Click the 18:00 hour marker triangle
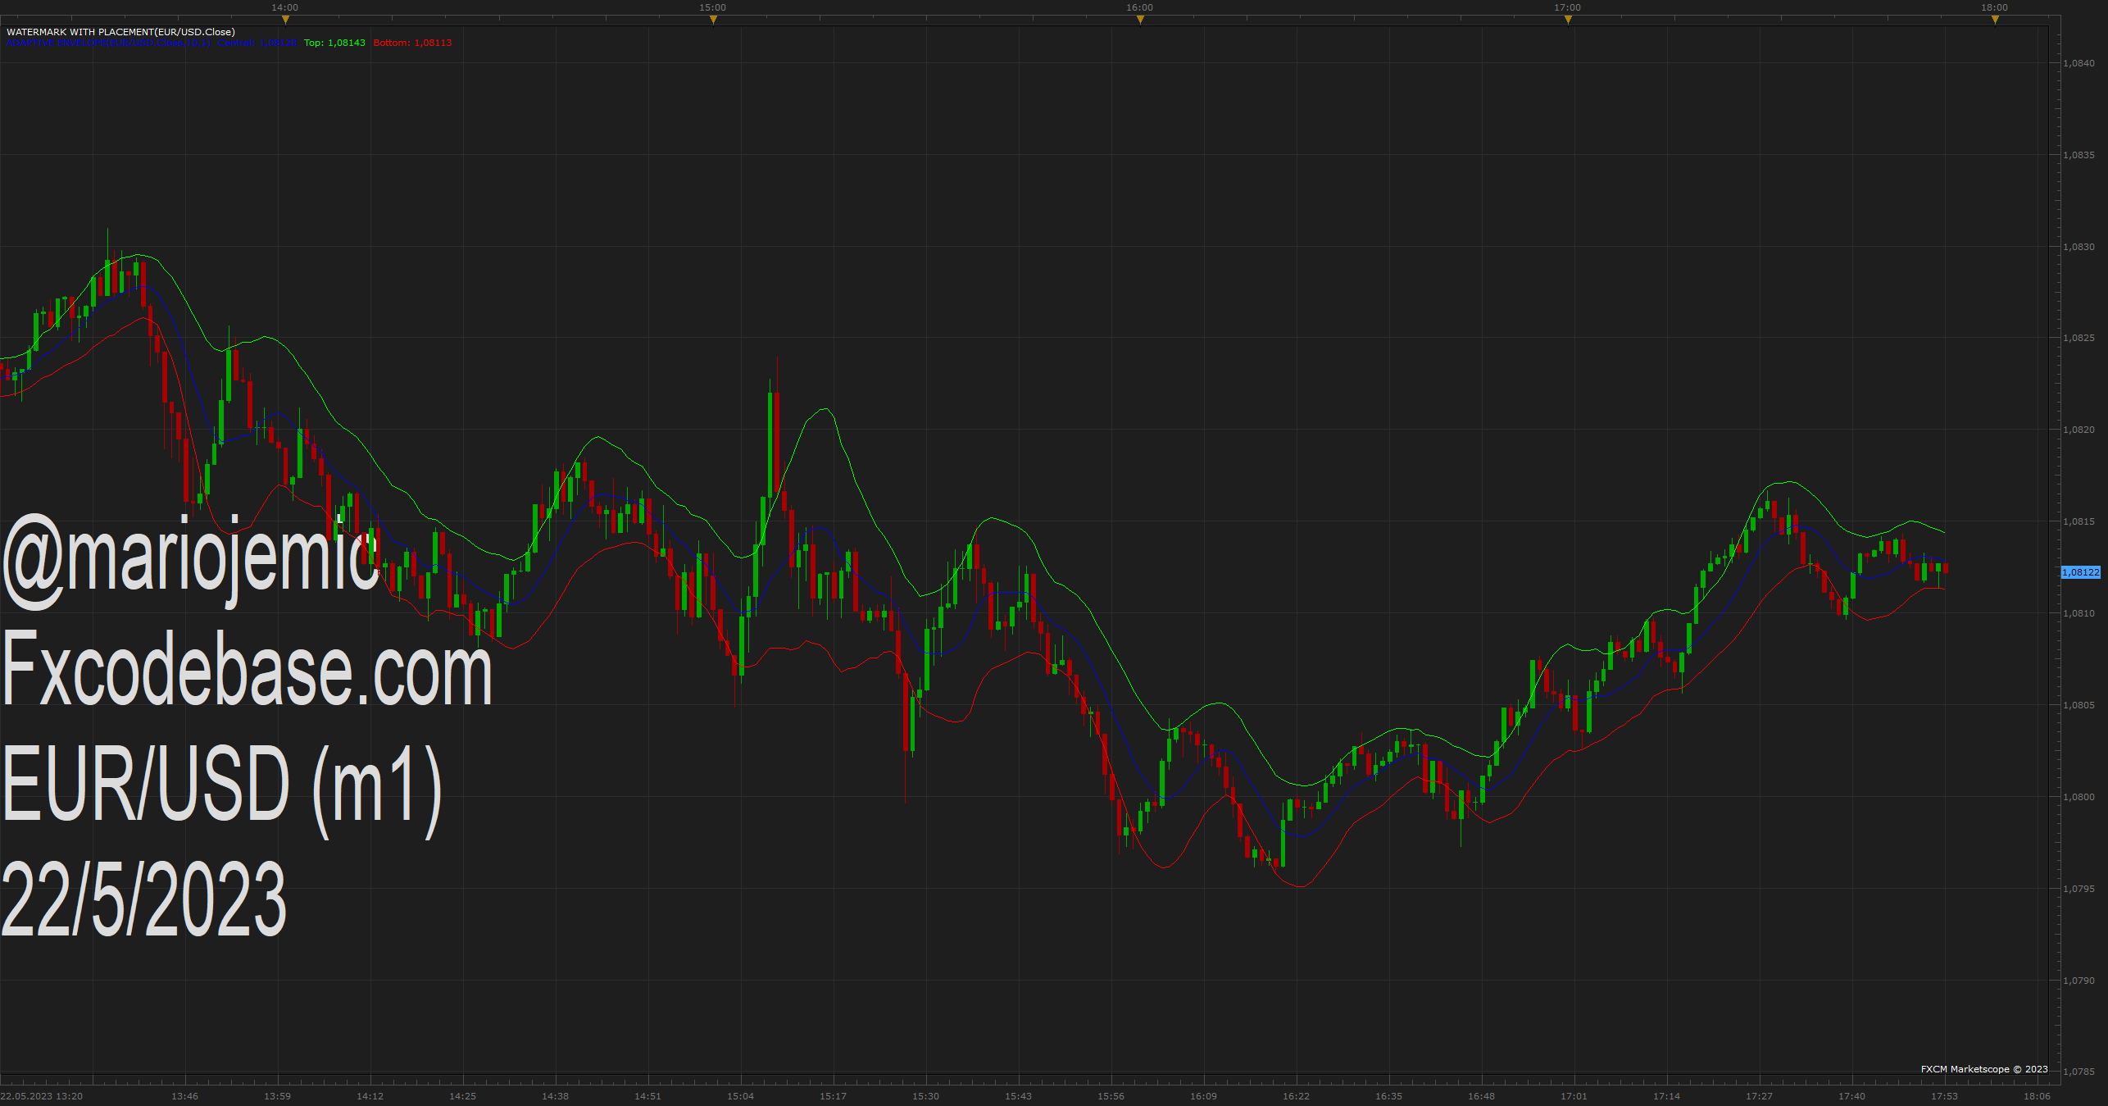 pos(1995,20)
